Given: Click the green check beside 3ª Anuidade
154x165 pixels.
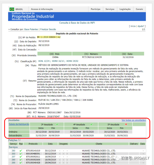Looking at the screenshot, I should pyautogui.click(x=57, y=124).
